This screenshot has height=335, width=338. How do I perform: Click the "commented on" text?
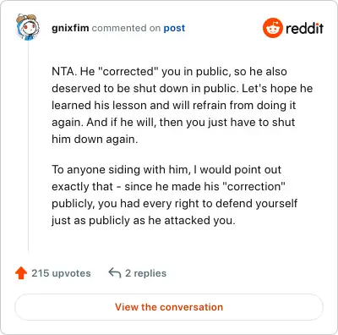[126, 28]
